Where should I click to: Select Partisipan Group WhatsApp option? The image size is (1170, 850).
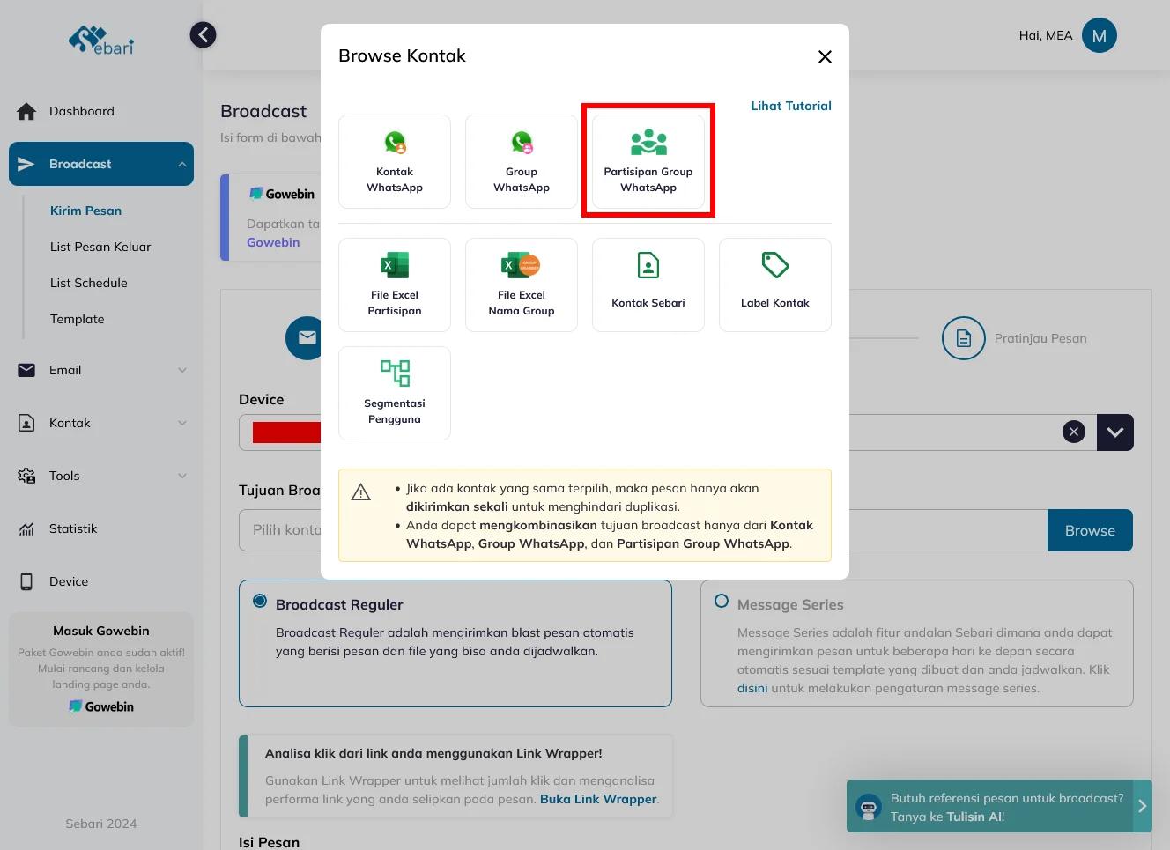click(648, 162)
